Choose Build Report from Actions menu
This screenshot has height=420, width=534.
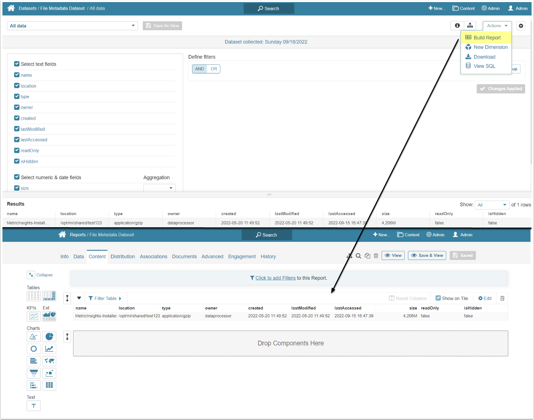486,38
